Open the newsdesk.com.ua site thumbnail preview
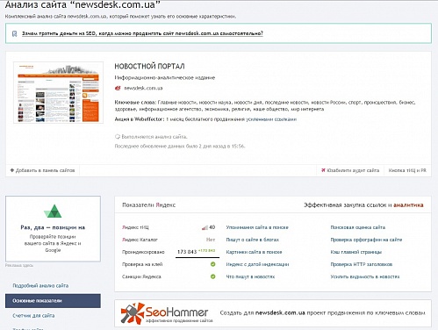Screen dimensions: 438x330 59,92
